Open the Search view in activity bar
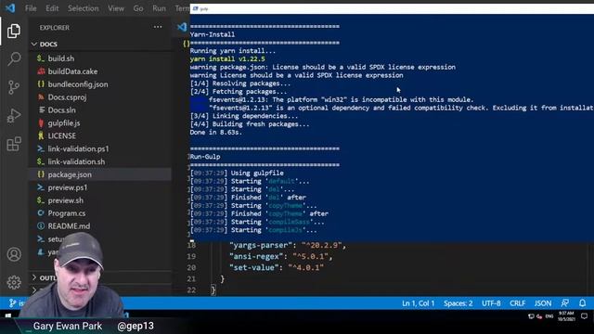This screenshot has width=594, height=334. (x=14, y=58)
